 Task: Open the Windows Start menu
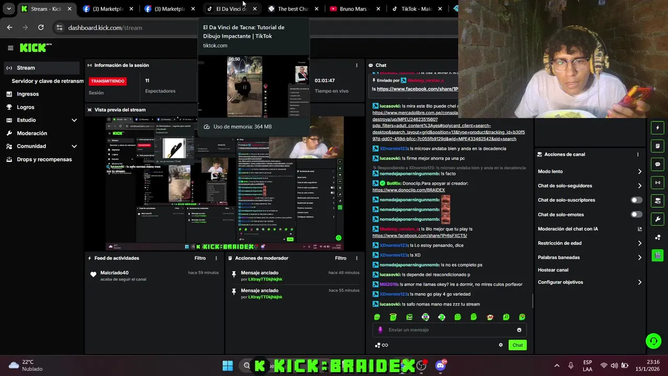tap(228, 366)
